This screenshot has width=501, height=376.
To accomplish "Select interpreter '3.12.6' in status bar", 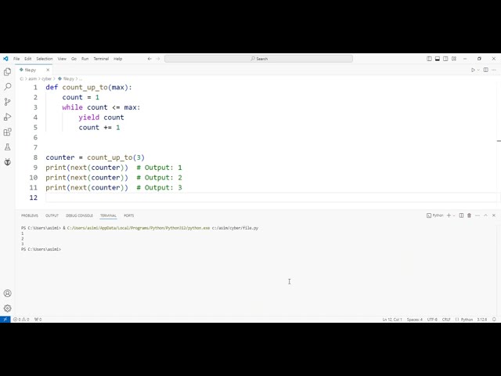I will (482, 320).
